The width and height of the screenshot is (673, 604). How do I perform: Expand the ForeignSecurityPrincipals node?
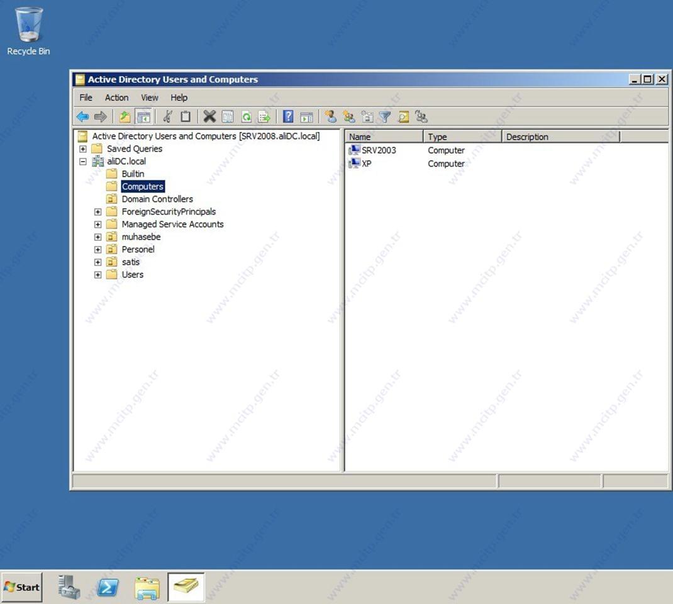(x=98, y=212)
